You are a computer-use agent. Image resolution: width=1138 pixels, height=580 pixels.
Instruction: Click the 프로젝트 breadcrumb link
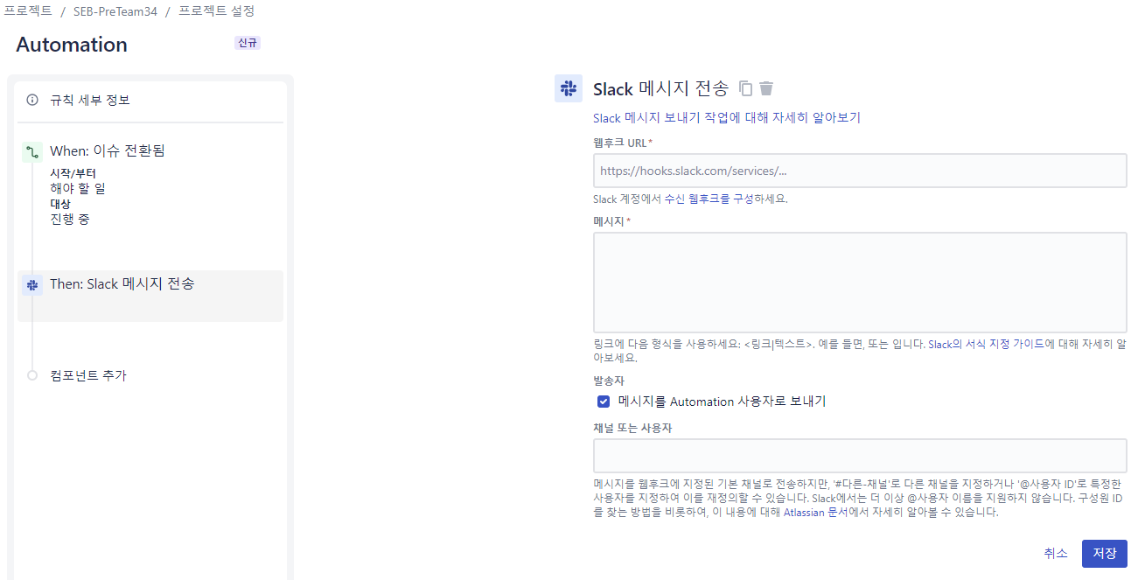[27, 11]
